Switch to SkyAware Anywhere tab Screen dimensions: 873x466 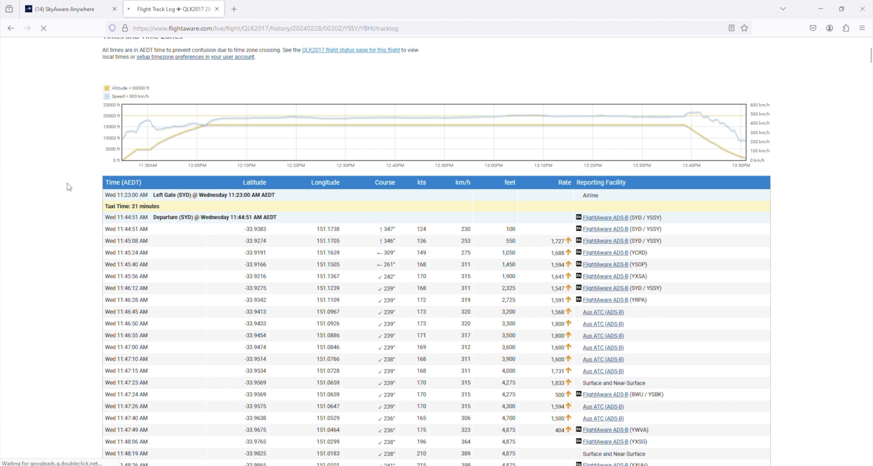65,9
